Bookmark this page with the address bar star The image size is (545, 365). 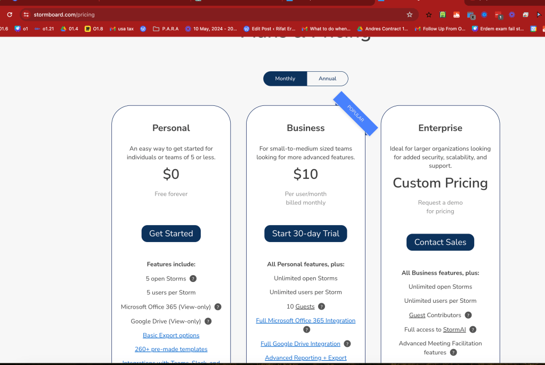tap(410, 14)
